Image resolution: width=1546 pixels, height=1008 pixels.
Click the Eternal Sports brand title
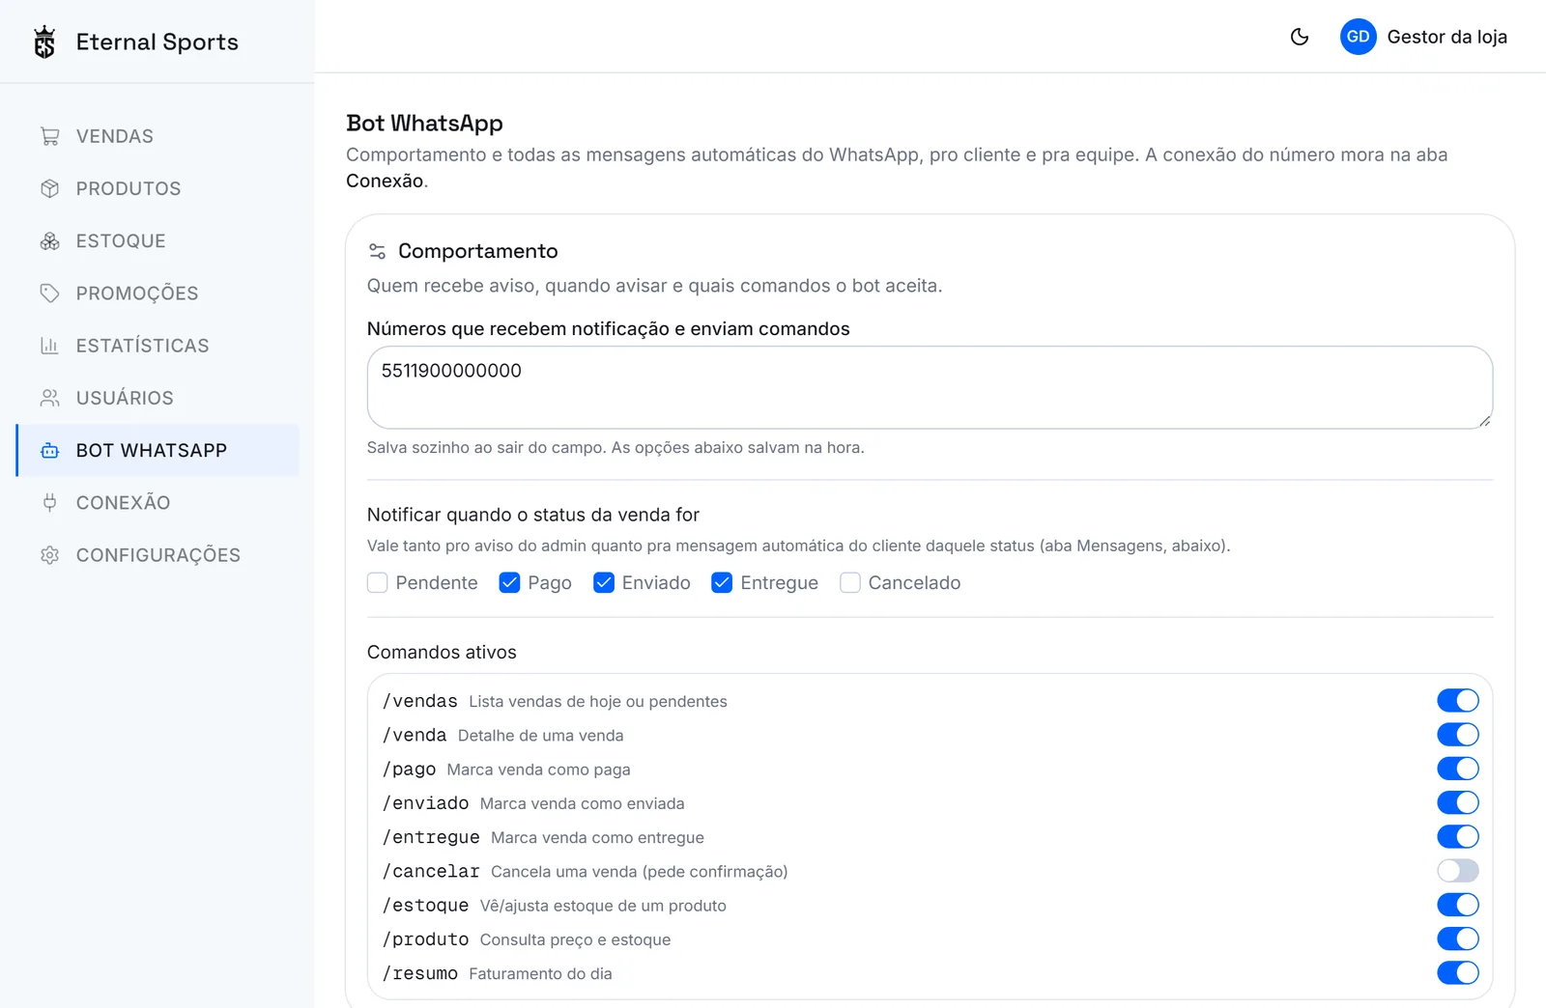157,42
